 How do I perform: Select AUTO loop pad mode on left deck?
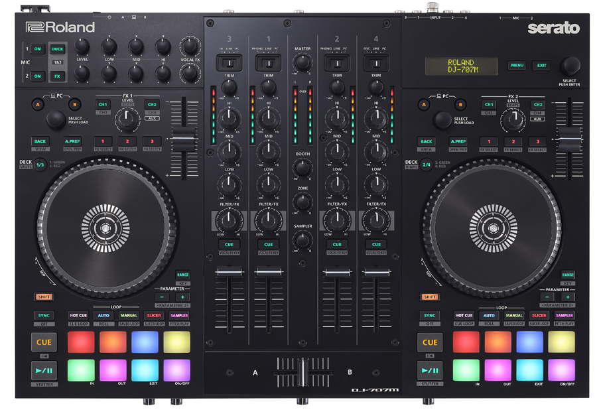[x=103, y=315]
